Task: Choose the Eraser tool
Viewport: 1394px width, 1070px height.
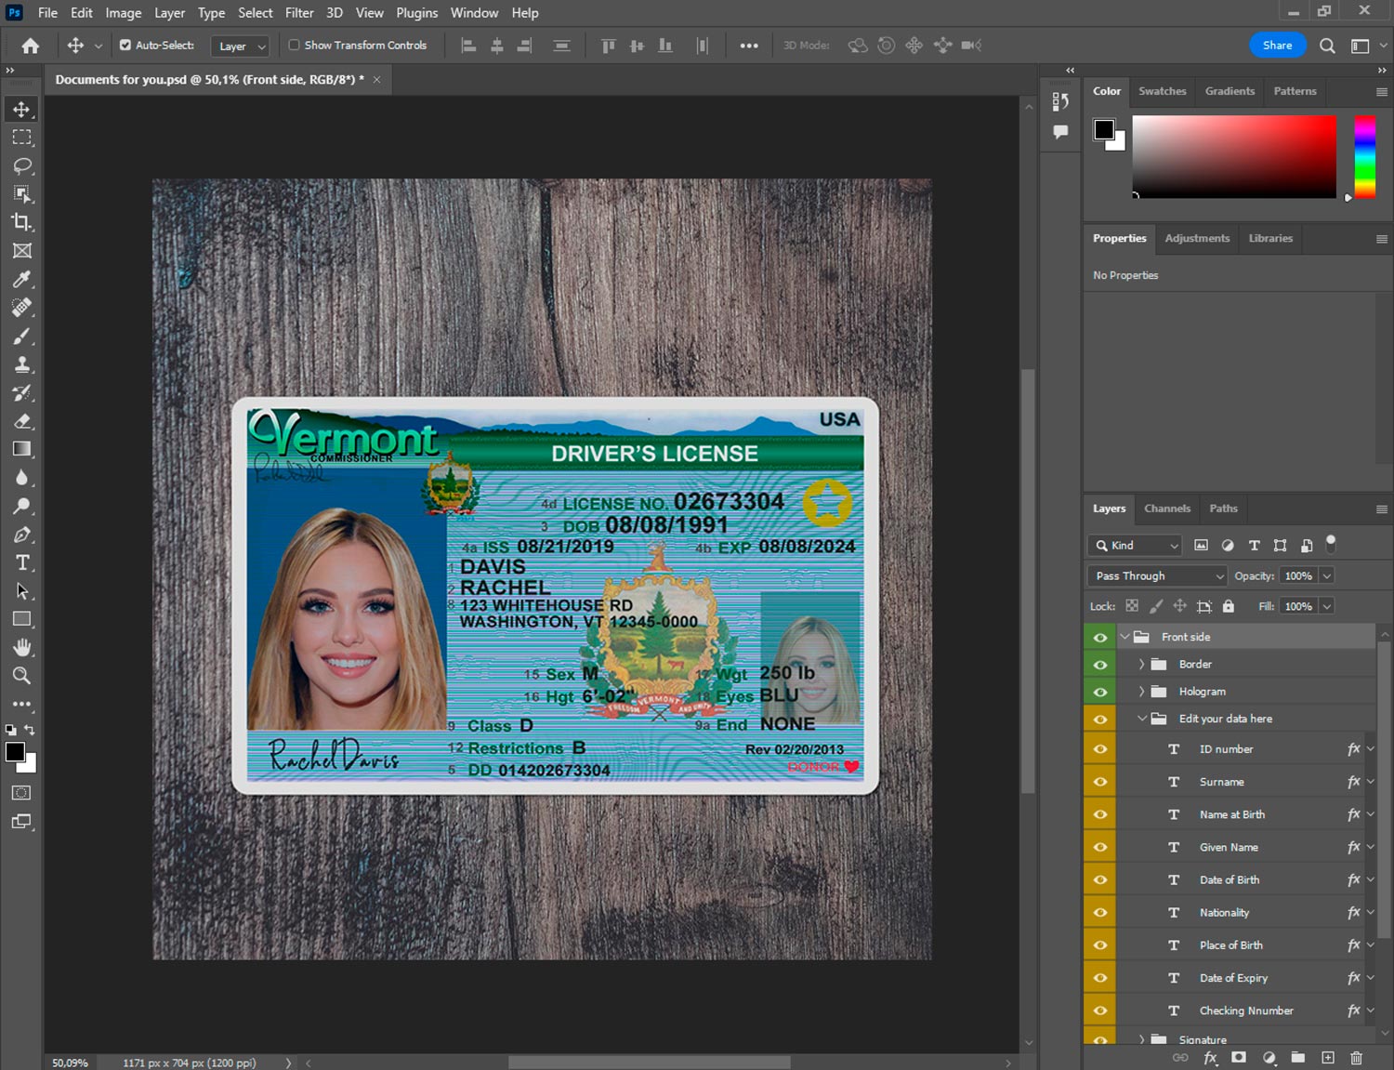Action: 22,421
